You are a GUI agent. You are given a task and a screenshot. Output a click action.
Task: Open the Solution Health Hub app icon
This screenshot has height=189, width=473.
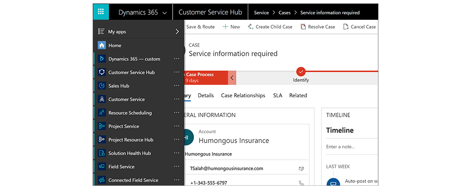[x=102, y=153]
